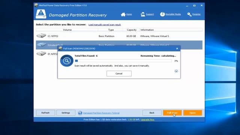Click the scan progress bar

[x=123, y=61]
